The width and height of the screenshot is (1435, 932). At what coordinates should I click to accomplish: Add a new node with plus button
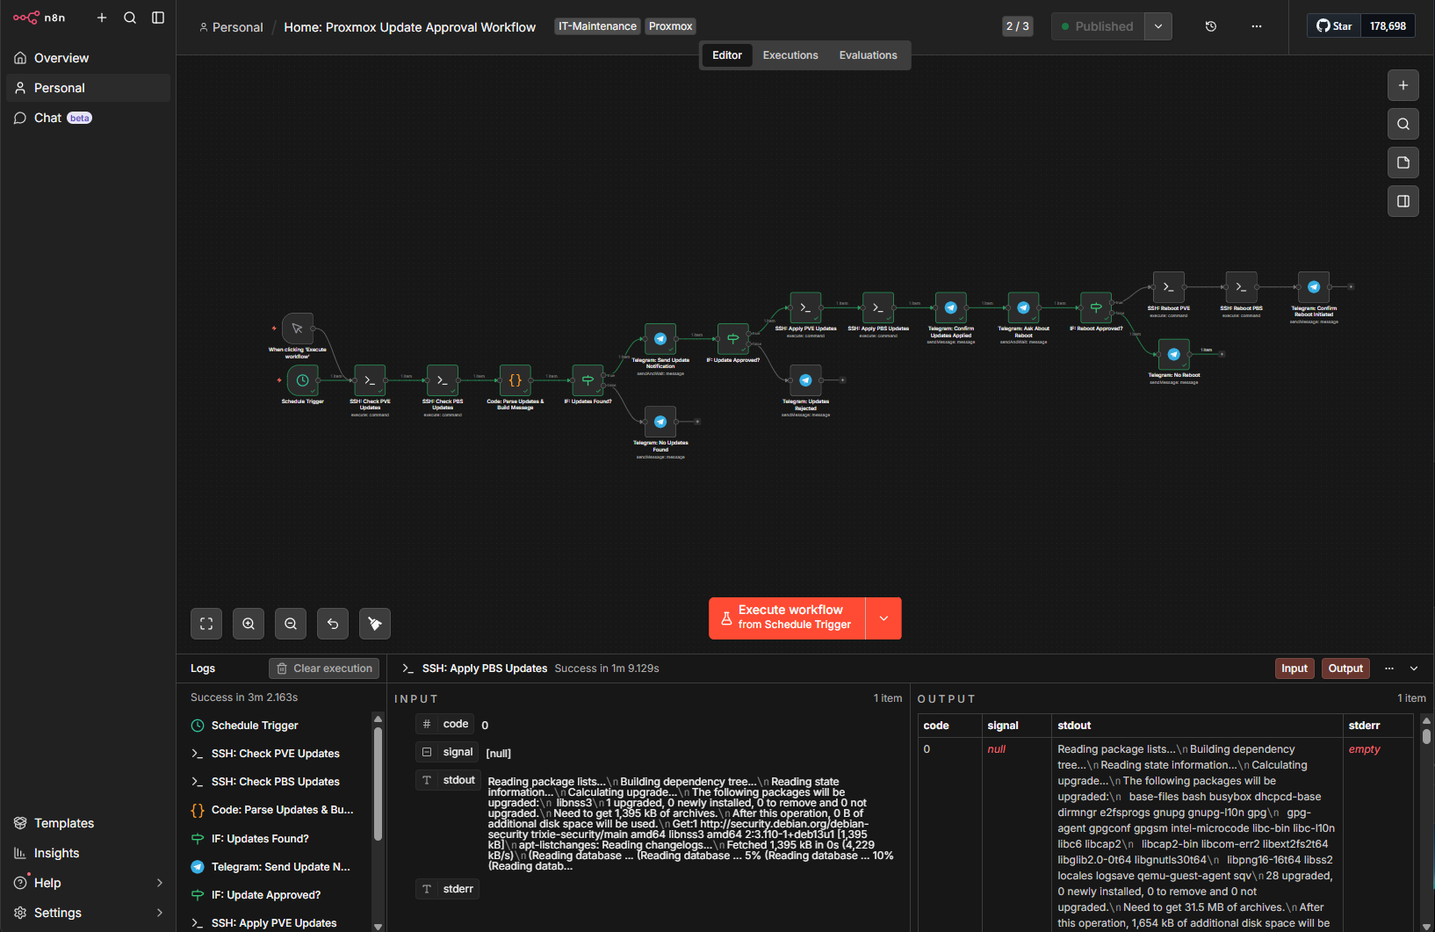[1403, 85]
